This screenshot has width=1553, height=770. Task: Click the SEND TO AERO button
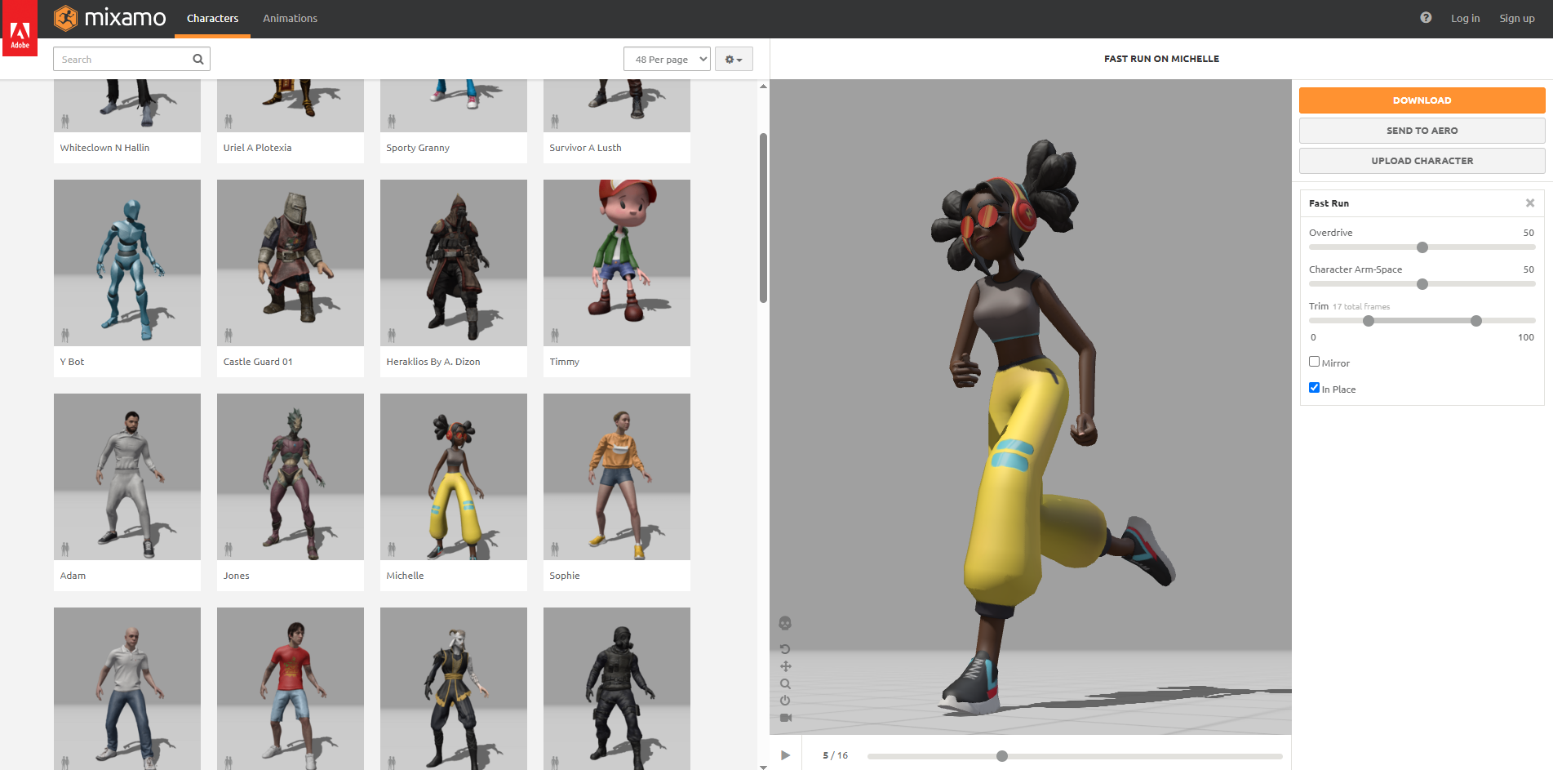click(x=1422, y=131)
